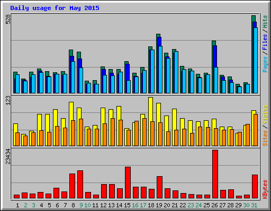Select the light blue Pages bar for day 19
Screen dimensions: 271x211
coord(160,70)
